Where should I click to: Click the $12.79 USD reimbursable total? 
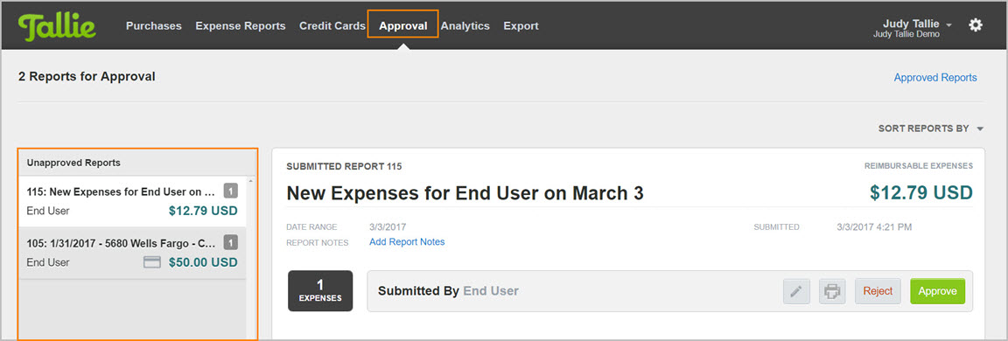[921, 192]
